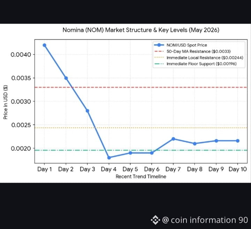Click the Day 1 axis label

pos(45,169)
